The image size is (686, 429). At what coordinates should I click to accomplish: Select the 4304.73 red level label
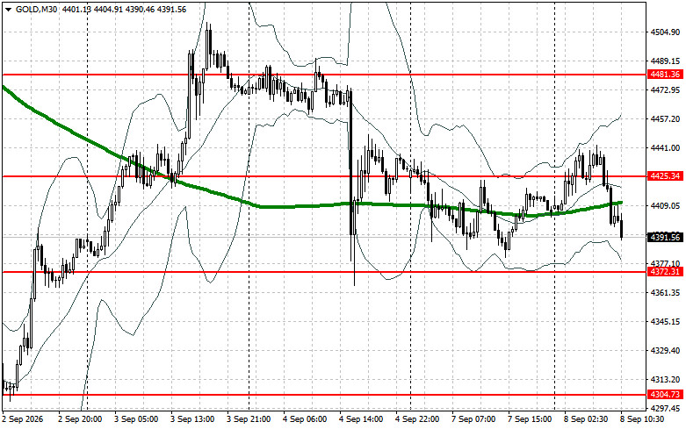point(665,395)
